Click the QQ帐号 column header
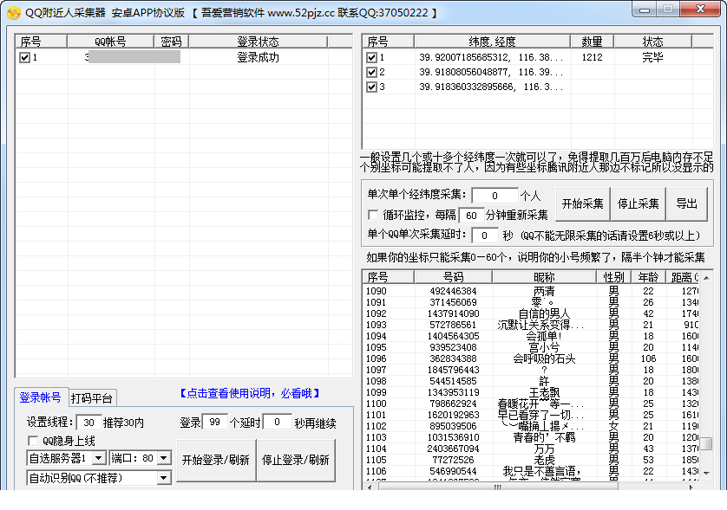Image resolution: width=727 pixels, height=510 pixels. coord(110,42)
